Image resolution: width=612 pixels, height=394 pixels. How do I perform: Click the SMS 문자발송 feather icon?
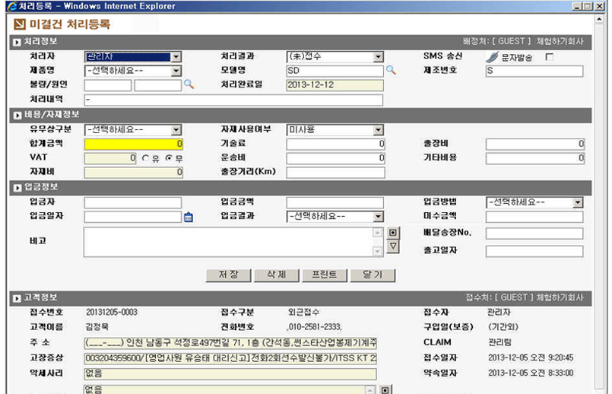coord(493,57)
